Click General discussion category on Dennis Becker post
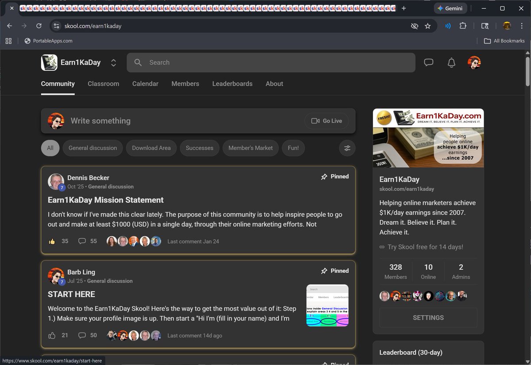The width and height of the screenshot is (531, 365). [x=111, y=186]
